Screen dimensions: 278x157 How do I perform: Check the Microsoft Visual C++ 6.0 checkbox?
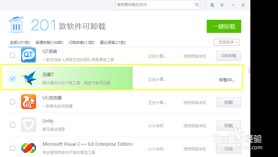pyautogui.click(x=13, y=148)
